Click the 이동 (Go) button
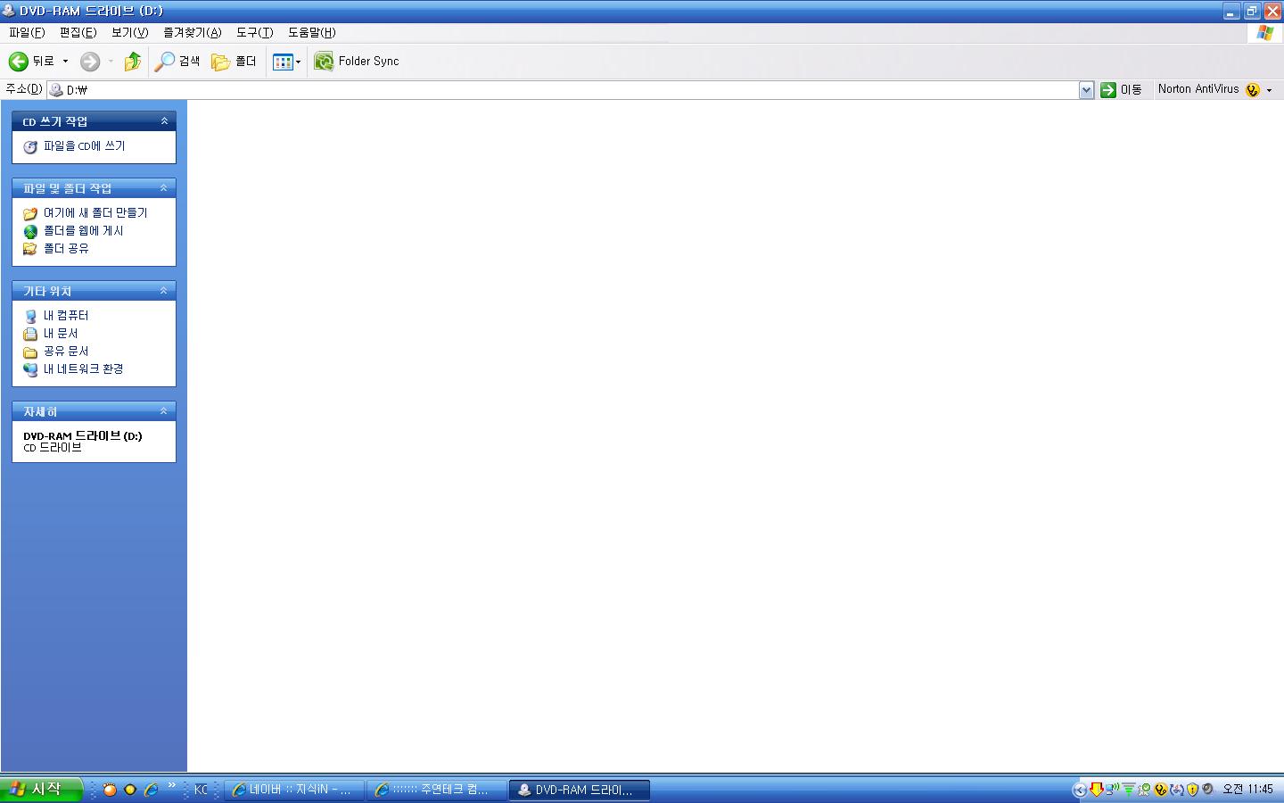Image resolution: width=1284 pixels, height=803 pixels. tap(1121, 90)
